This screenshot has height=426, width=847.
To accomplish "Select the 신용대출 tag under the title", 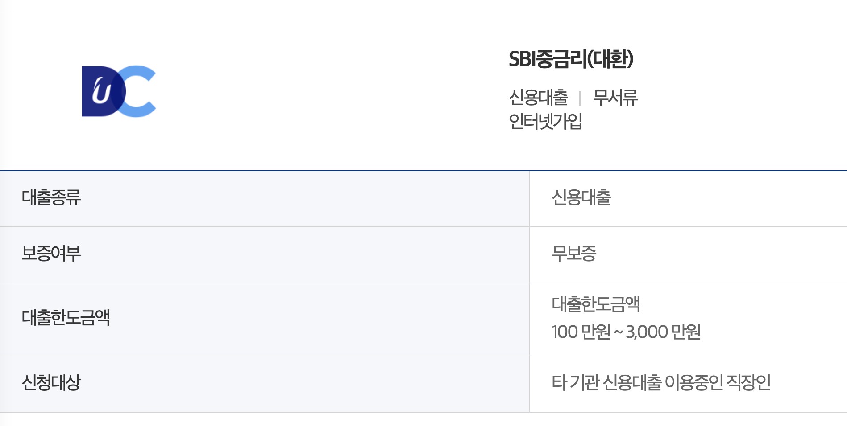I will pos(538,98).
